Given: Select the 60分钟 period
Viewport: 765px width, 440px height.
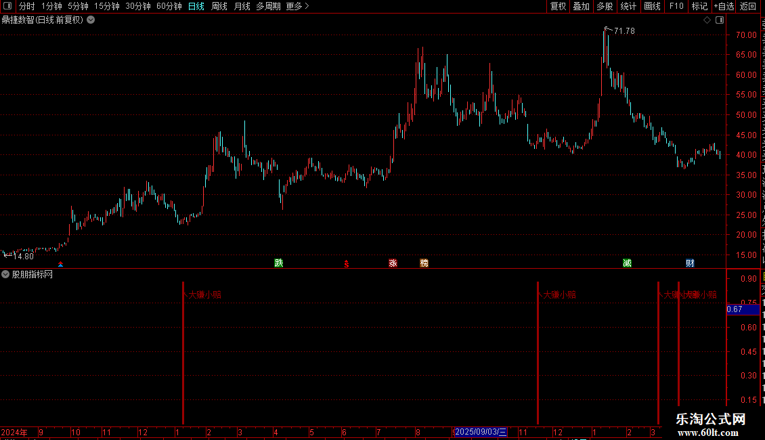Looking at the screenshot, I should click(169, 6).
